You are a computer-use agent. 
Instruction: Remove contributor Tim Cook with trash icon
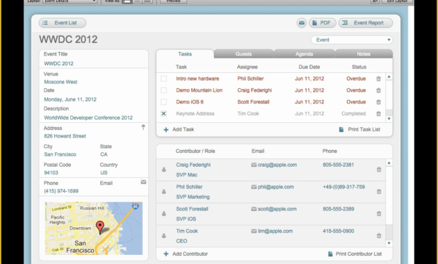(x=379, y=236)
